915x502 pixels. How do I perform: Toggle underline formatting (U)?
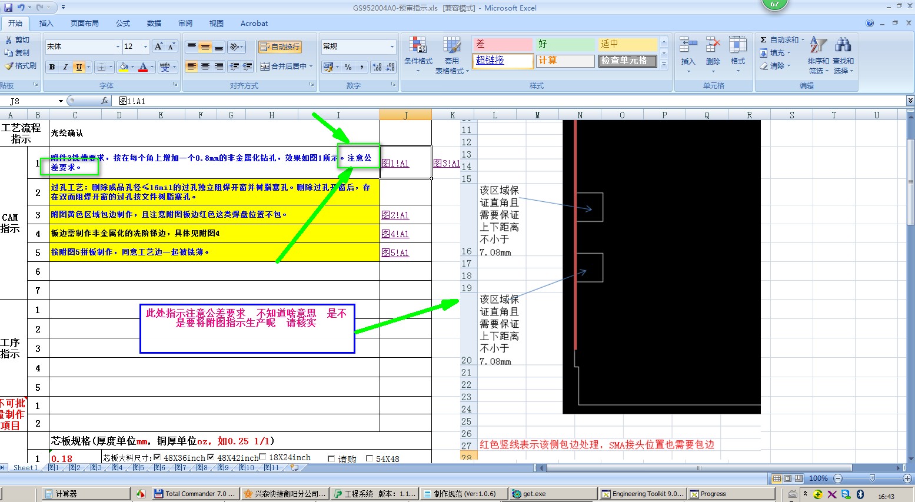78,67
